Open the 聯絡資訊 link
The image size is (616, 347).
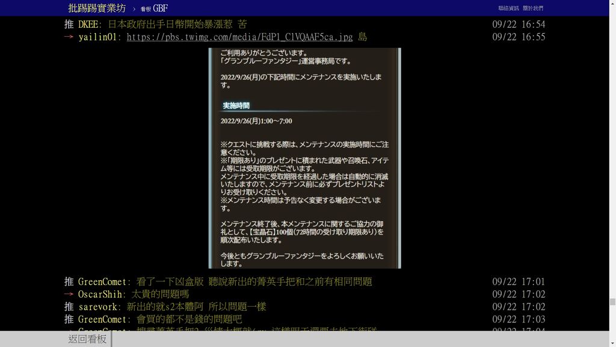508,8
